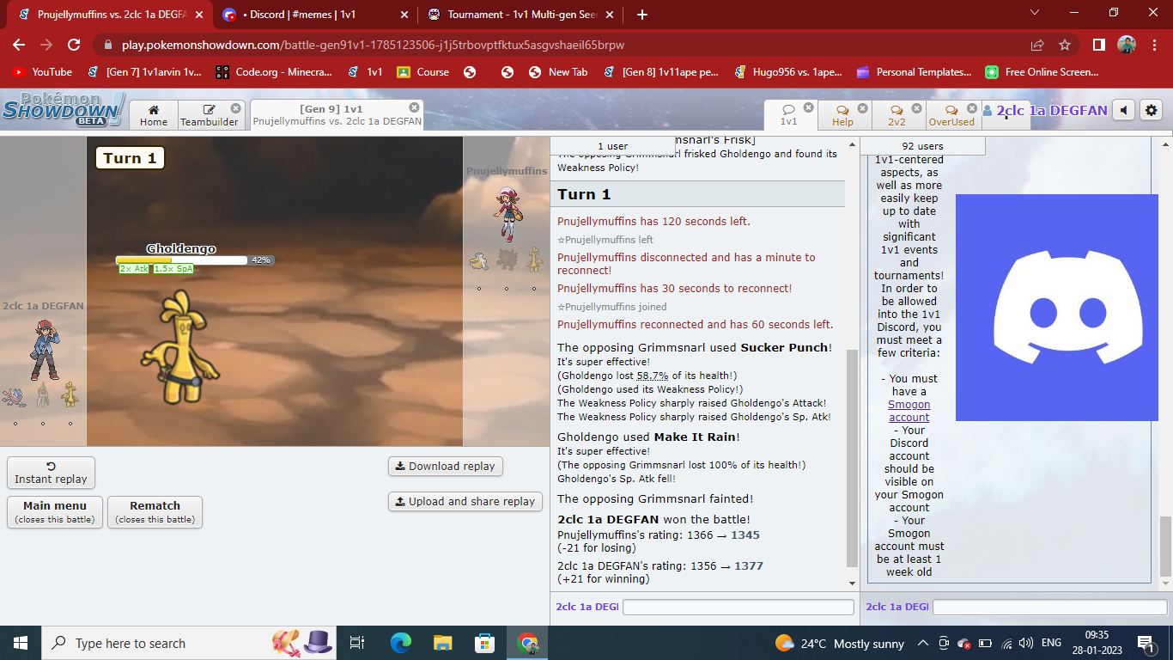The width and height of the screenshot is (1173, 660).
Task: Click the battle chat message input
Action: click(x=738, y=607)
